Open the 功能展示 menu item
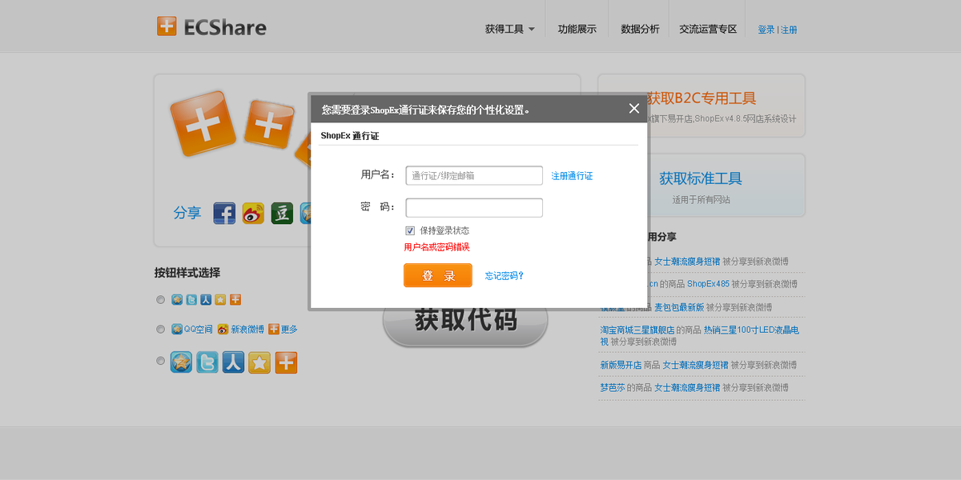Screen dimensions: 961x480 [x=577, y=30]
